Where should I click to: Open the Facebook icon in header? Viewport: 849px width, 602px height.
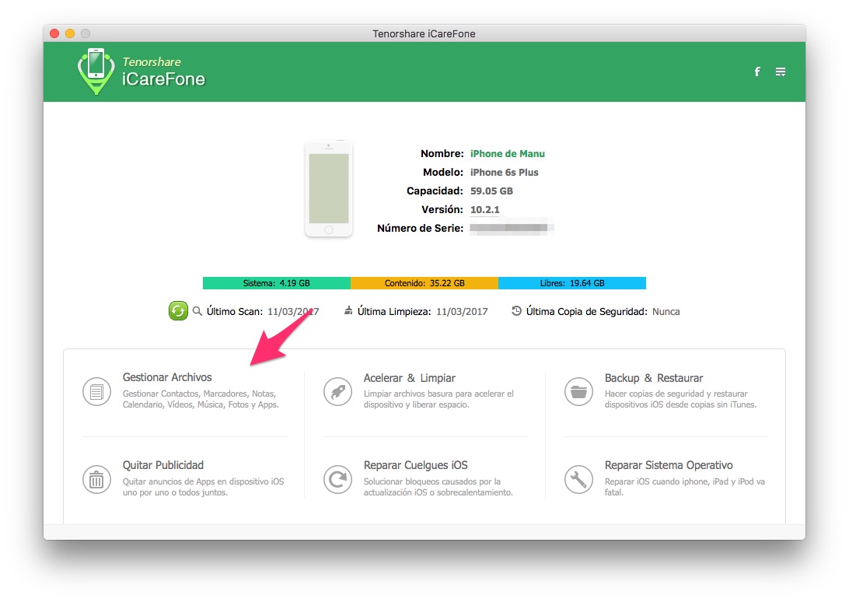click(757, 72)
